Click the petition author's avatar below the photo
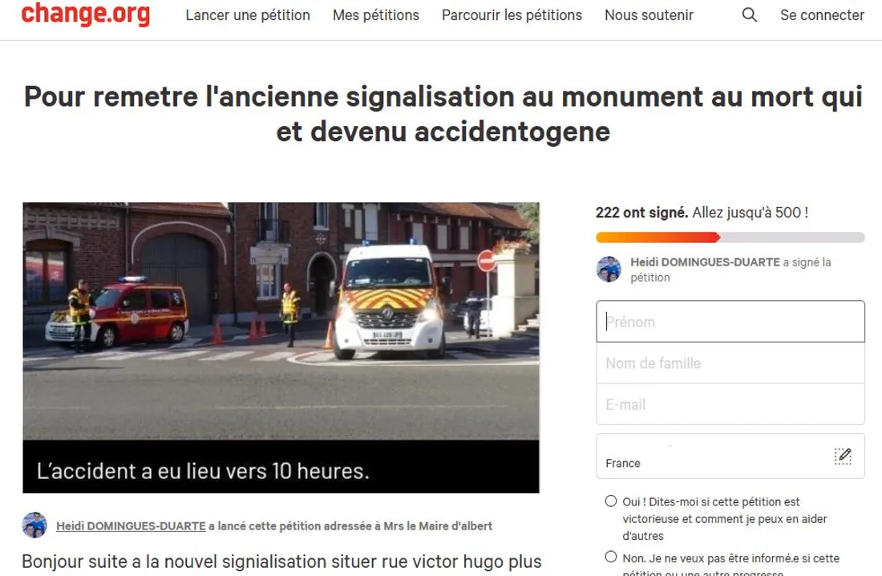882x576 pixels. (x=34, y=525)
